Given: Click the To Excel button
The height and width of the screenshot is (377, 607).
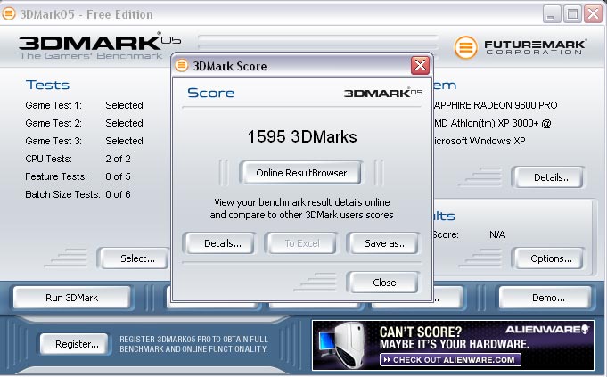Looking at the screenshot, I should point(302,243).
